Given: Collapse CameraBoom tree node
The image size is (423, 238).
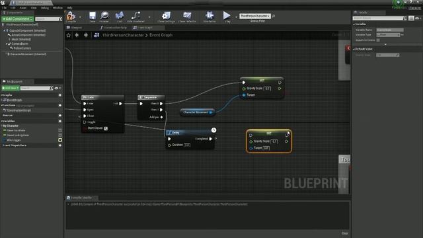Looking at the screenshot, I should [x=7, y=44].
